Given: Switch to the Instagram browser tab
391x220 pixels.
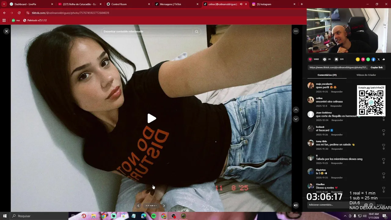Looking at the screenshot, I should 273,4.
